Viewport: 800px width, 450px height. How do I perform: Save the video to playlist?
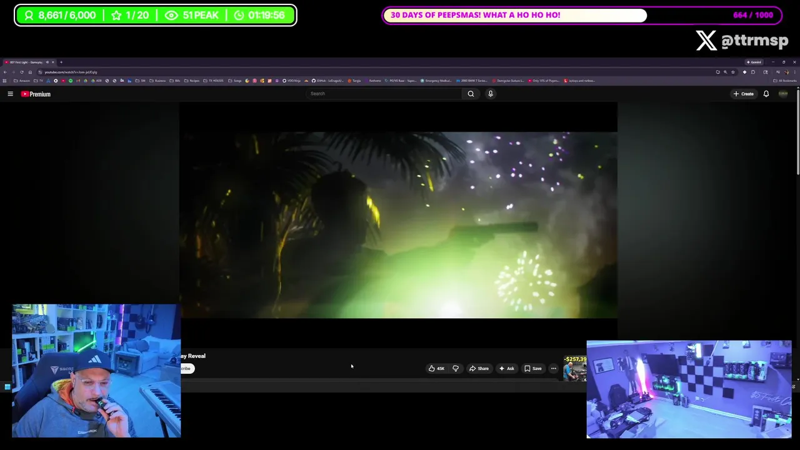click(532, 368)
